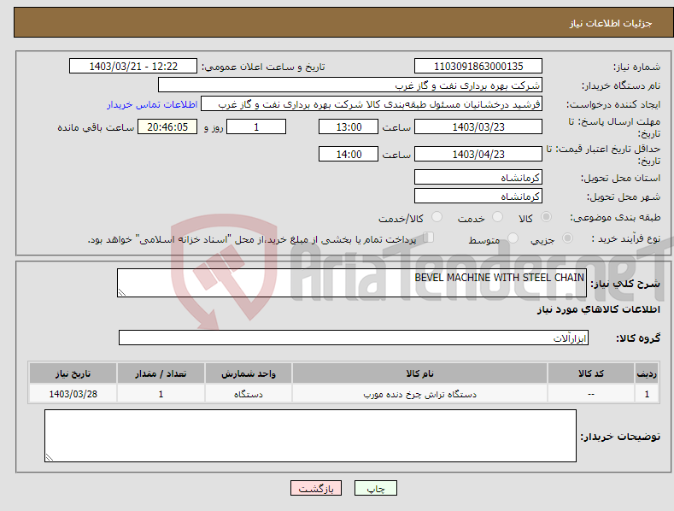Click the شماره نیاز number field
The height and width of the screenshot is (511, 674).
coord(478,67)
